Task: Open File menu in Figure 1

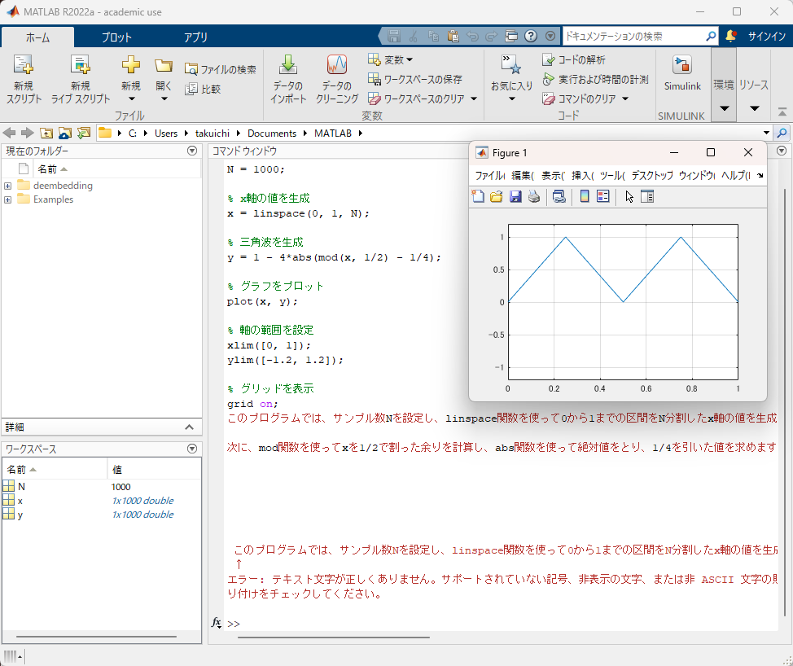Action: pyautogui.click(x=489, y=176)
